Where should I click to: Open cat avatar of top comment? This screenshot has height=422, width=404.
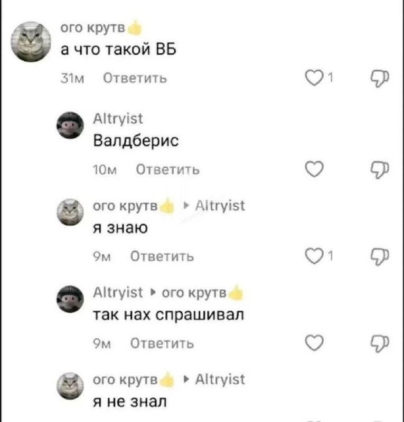(x=31, y=42)
